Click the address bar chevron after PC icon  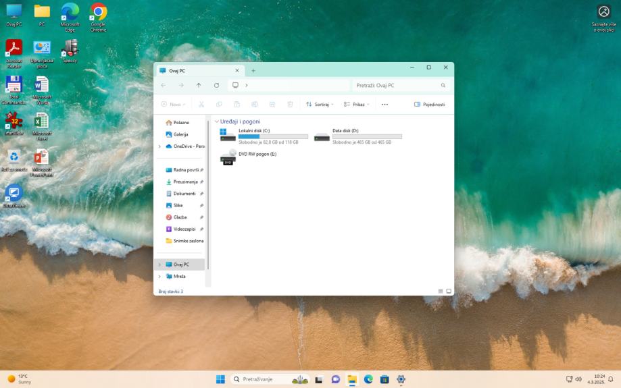(247, 85)
